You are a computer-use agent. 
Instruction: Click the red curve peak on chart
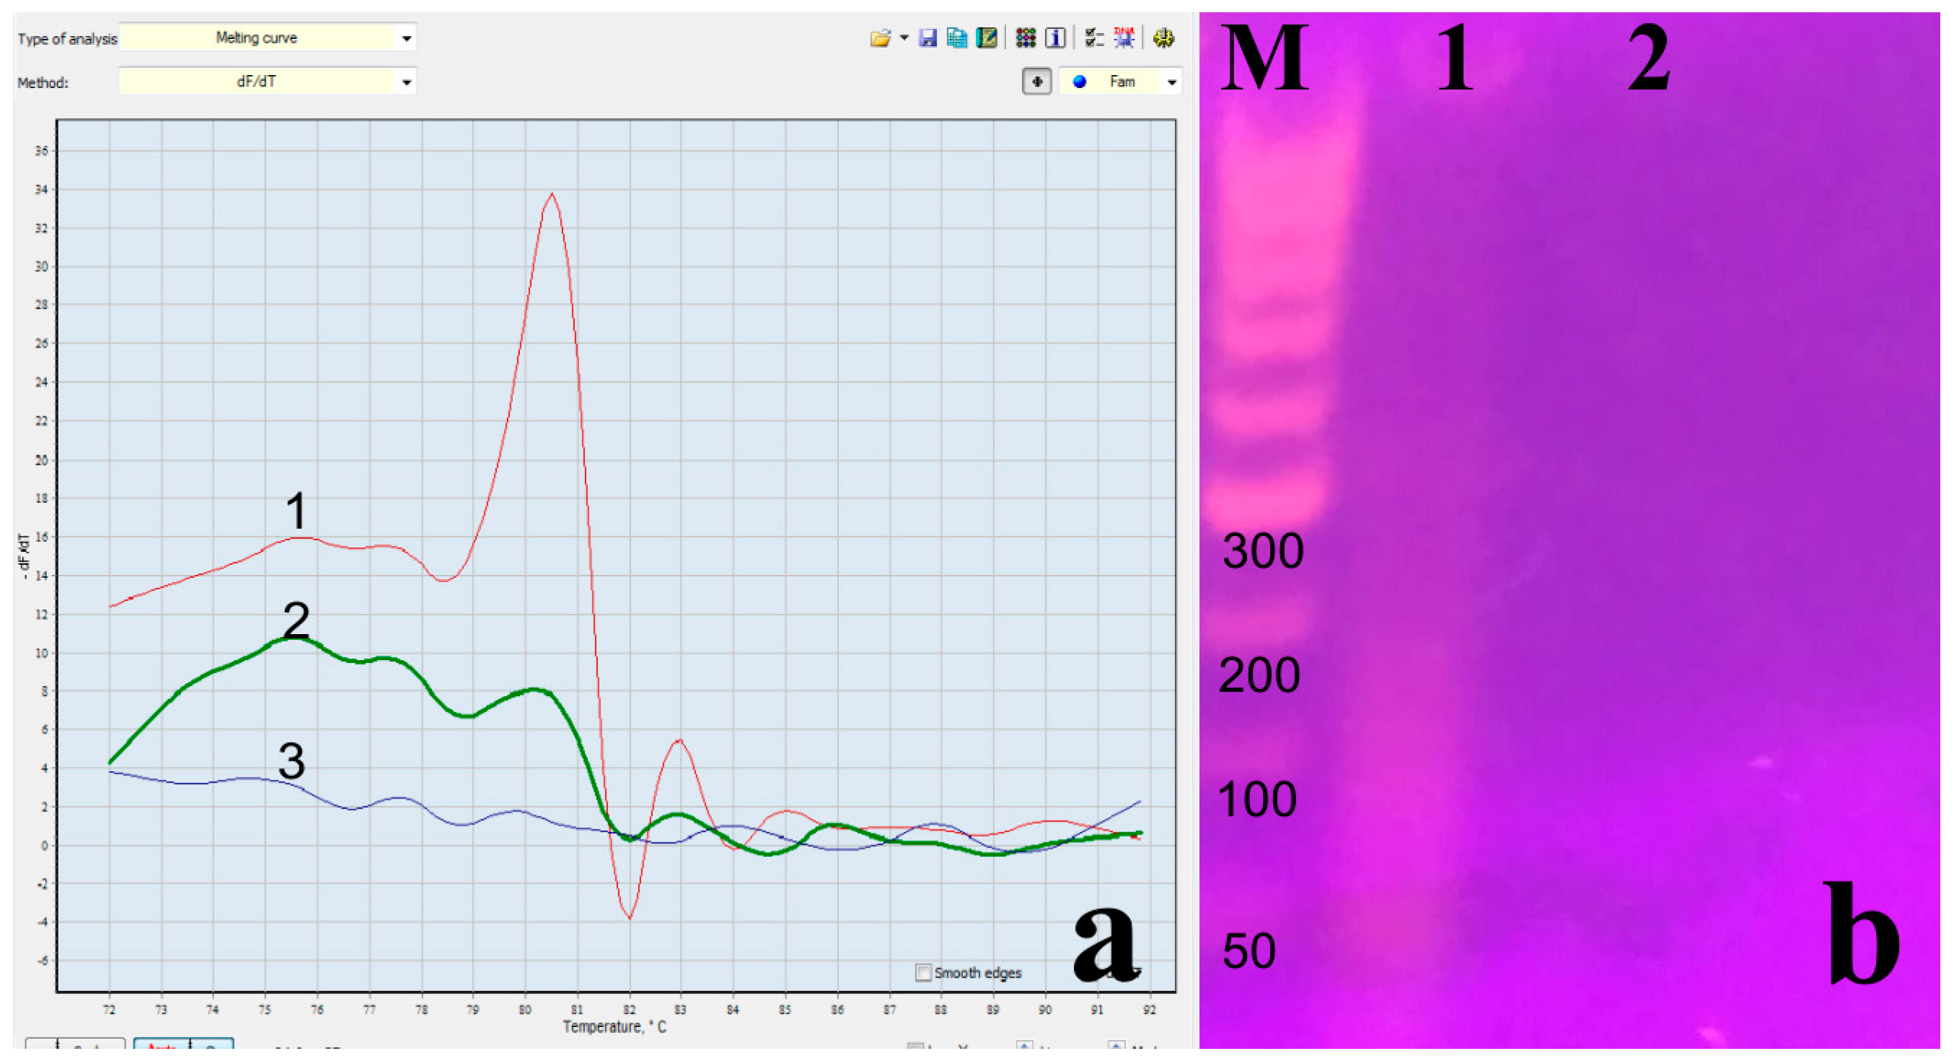pos(552,195)
